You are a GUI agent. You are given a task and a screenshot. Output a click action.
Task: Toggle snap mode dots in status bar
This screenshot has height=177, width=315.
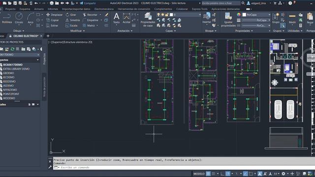coord(214,174)
